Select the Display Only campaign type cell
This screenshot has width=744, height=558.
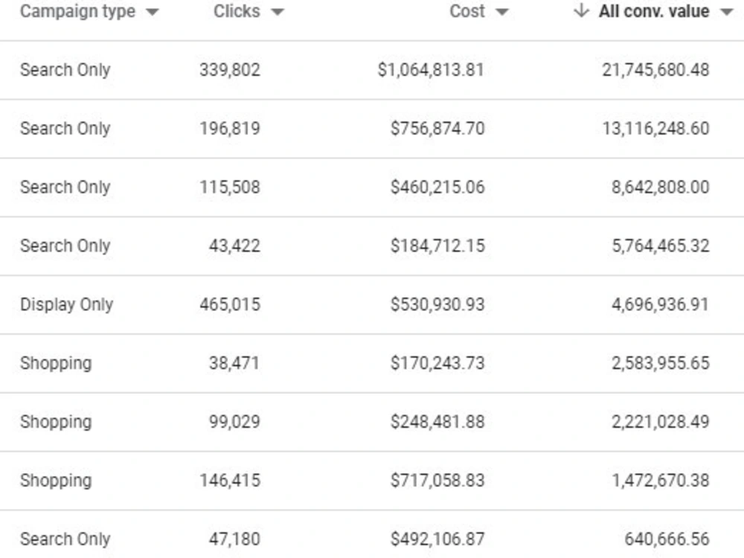point(67,304)
